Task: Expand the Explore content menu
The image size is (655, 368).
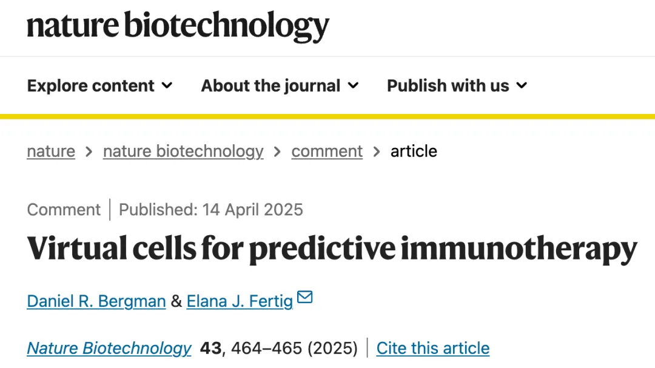Action: (100, 85)
